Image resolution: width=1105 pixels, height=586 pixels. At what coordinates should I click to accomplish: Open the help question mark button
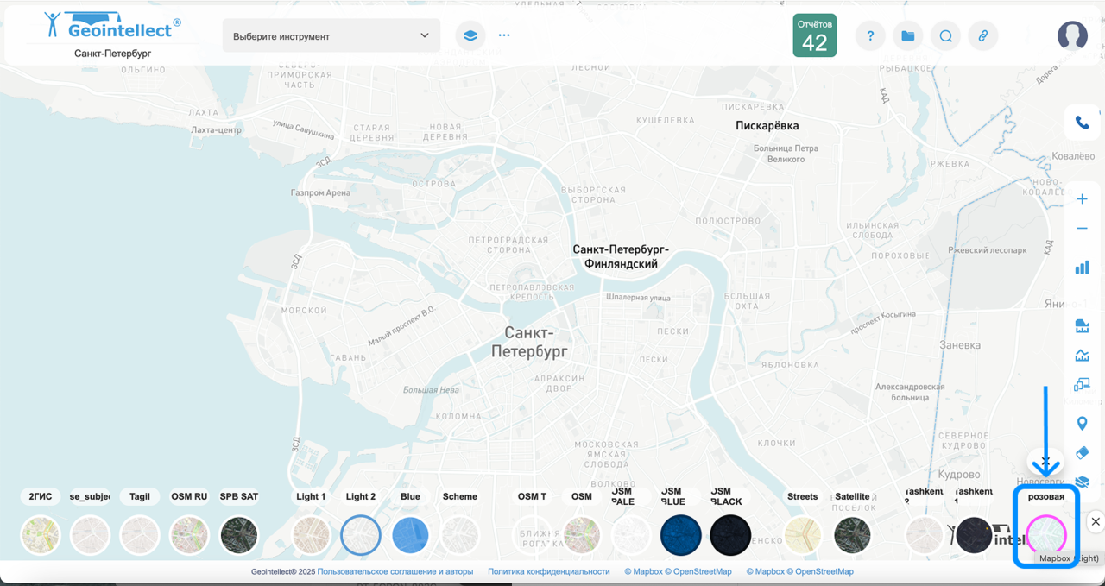[870, 35]
